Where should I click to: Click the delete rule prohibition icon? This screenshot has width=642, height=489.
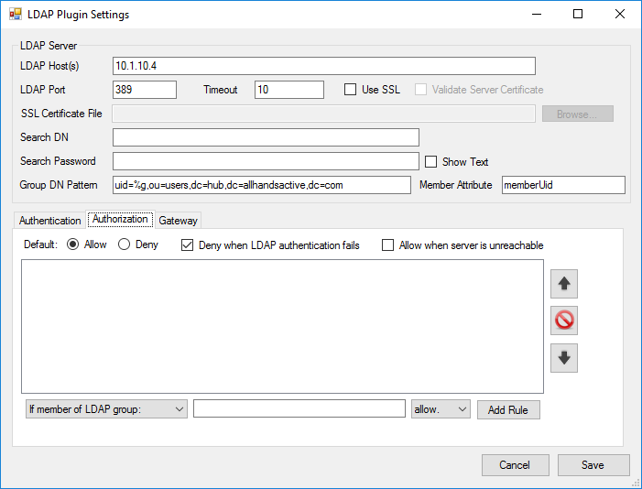(x=564, y=321)
